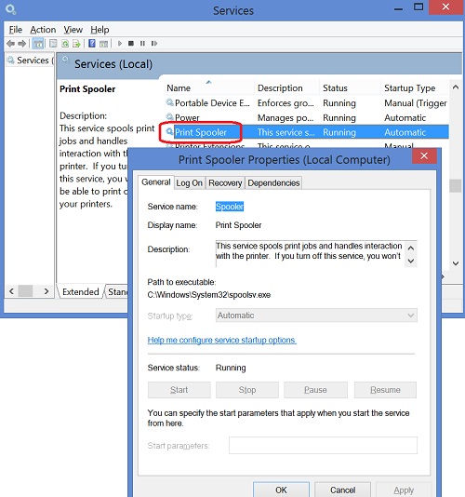Click 'Enforces gro...' description cell

[x=286, y=103]
